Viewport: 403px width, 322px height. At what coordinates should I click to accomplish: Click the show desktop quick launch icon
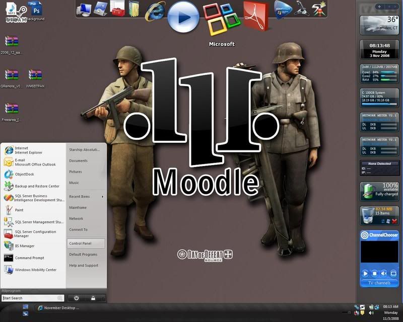coord(25,307)
